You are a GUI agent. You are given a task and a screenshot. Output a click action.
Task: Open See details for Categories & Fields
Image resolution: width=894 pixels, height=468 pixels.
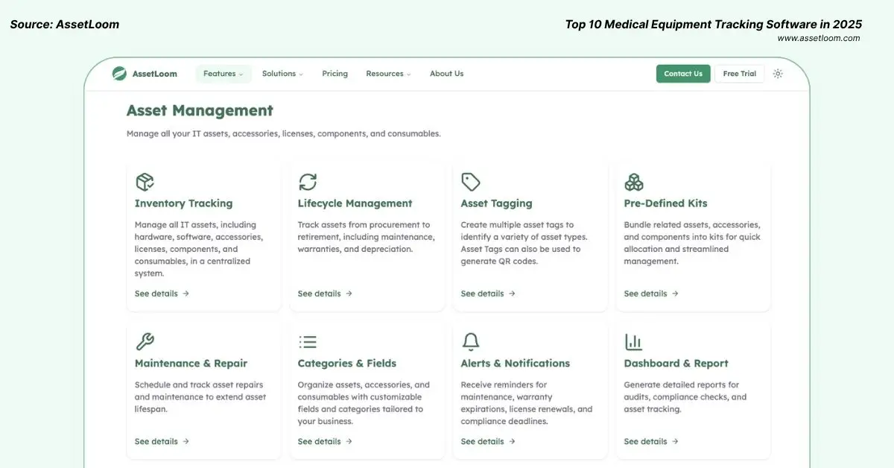pyautogui.click(x=325, y=441)
